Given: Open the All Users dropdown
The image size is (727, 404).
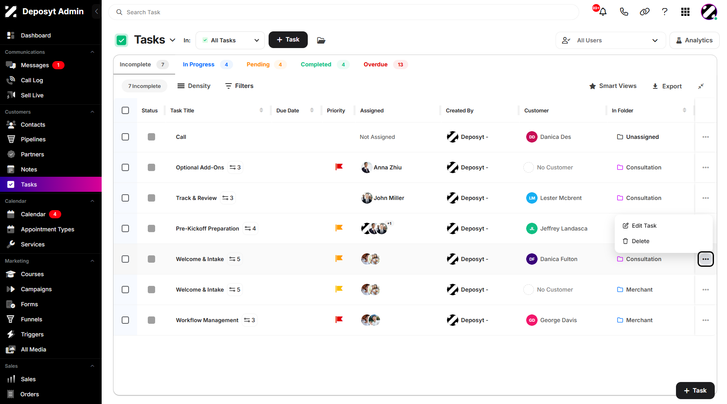Looking at the screenshot, I should [610, 40].
